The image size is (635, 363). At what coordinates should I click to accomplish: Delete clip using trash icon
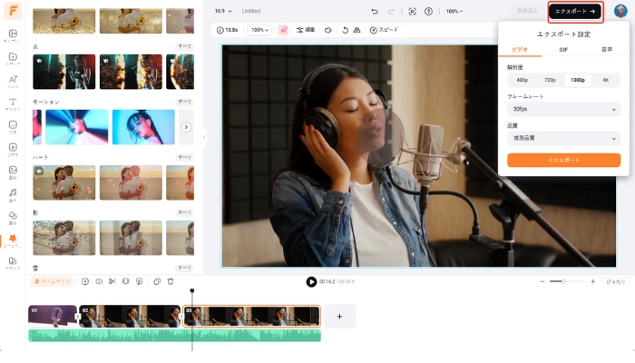point(171,281)
